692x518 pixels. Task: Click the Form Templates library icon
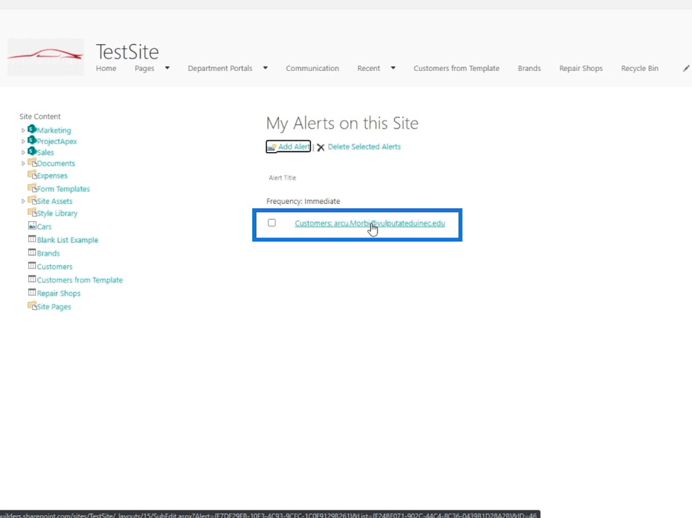[x=32, y=188]
